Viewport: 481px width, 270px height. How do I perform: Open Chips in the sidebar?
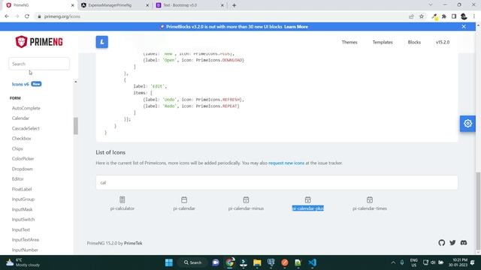[x=17, y=148]
